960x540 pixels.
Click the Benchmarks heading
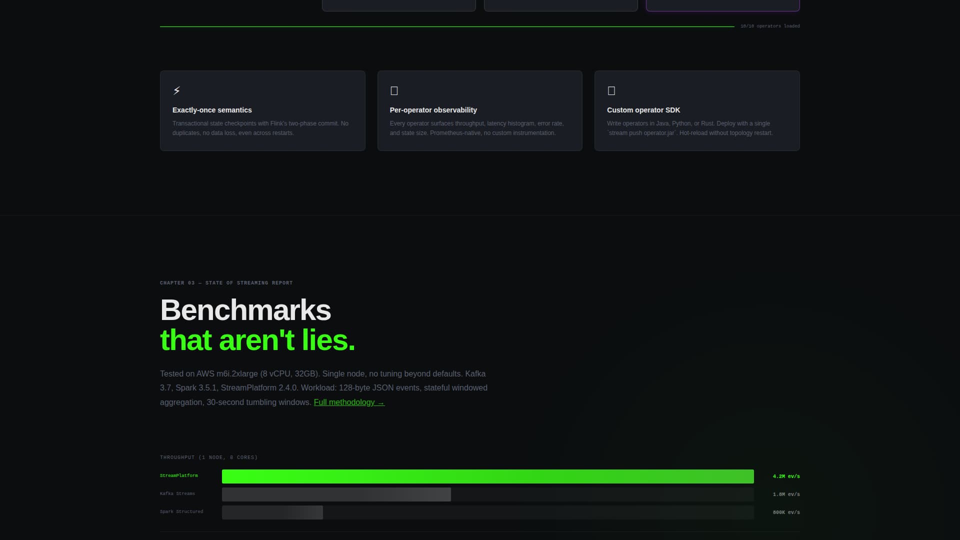245,310
